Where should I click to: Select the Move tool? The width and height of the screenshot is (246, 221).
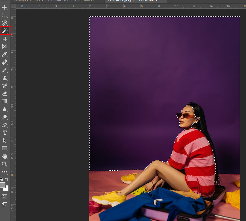5,7
